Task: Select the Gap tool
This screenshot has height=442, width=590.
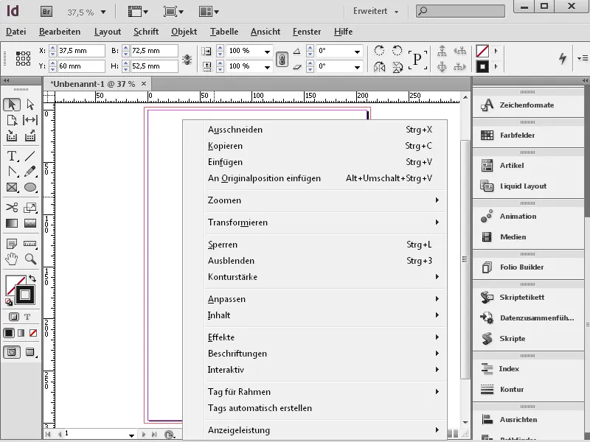Action: [x=30, y=120]
